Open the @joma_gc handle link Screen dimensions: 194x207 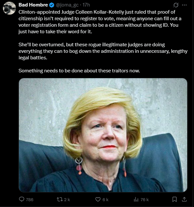pos(67,5)
